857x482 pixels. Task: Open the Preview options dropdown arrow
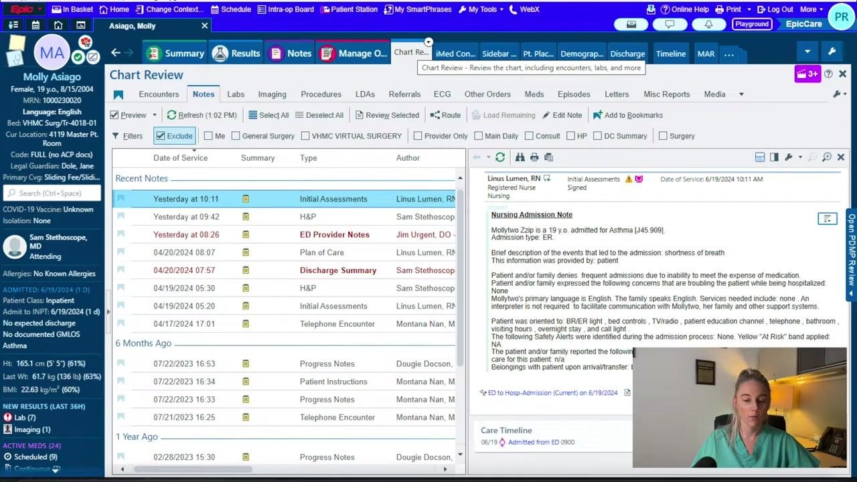tap(154, 115)
